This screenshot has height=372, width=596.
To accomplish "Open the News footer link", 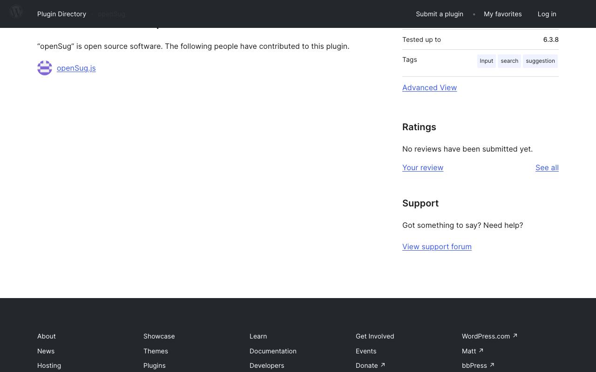I will tap(46, 351).
